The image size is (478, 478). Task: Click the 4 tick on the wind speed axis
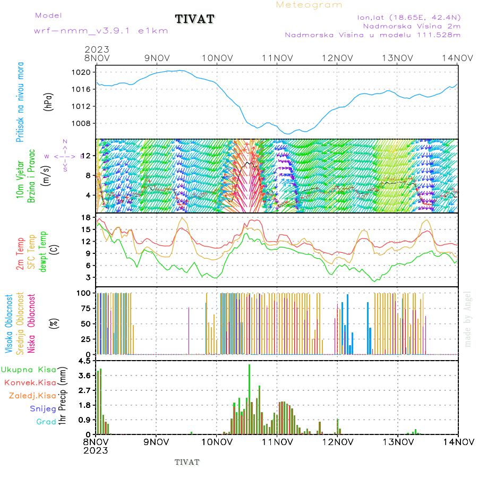tap(88, 195)
